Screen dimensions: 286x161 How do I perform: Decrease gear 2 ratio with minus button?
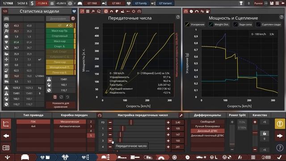[x=110, y=135]
